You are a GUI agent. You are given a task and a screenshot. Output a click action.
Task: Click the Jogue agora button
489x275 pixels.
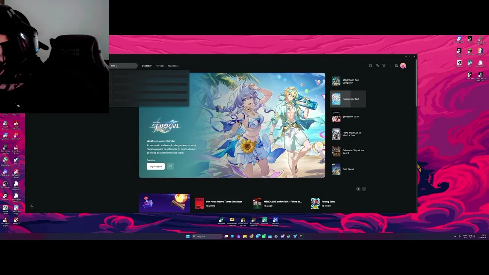(x=155, y=167)
